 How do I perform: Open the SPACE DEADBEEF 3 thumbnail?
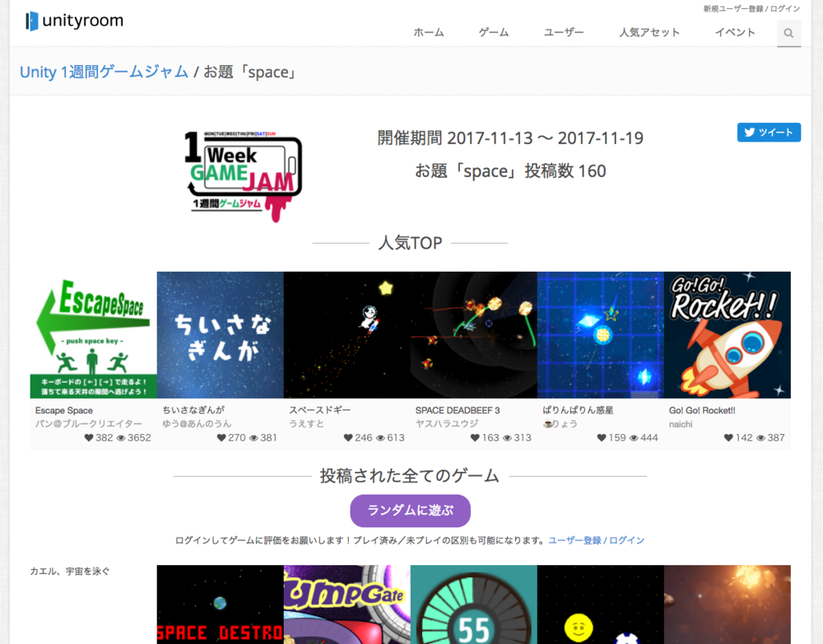(473, 334)
